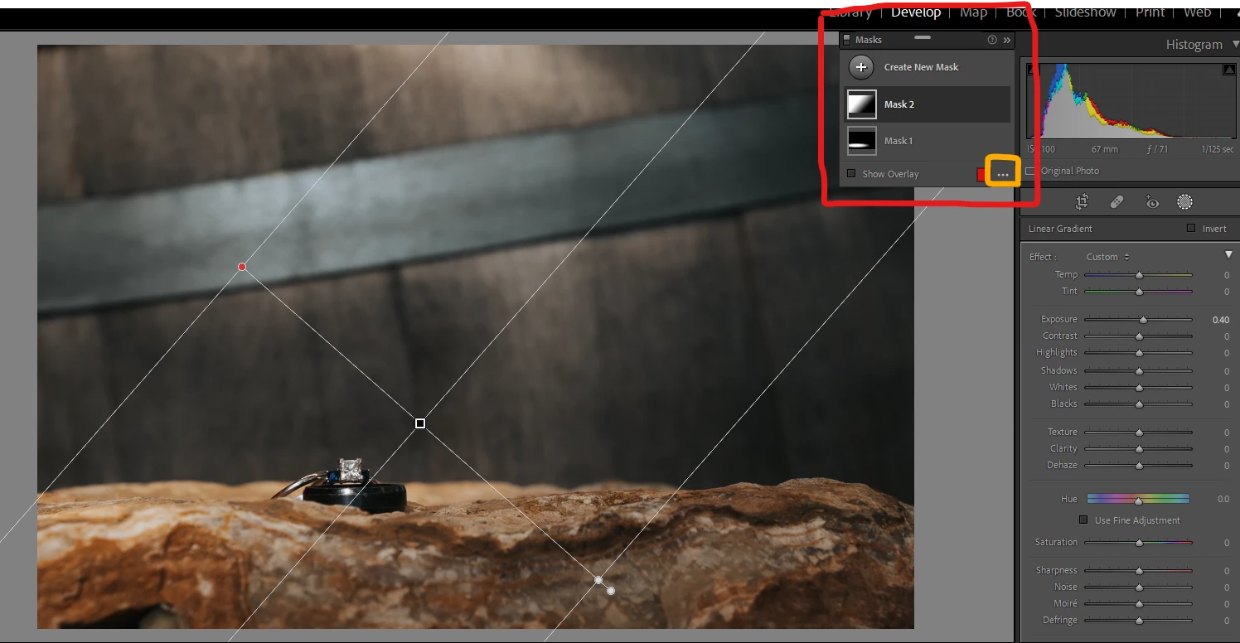Viewport: 1240px width, 643px height.
Task: Select the Red Eye Correction tool
Action: pos(1151,201)
